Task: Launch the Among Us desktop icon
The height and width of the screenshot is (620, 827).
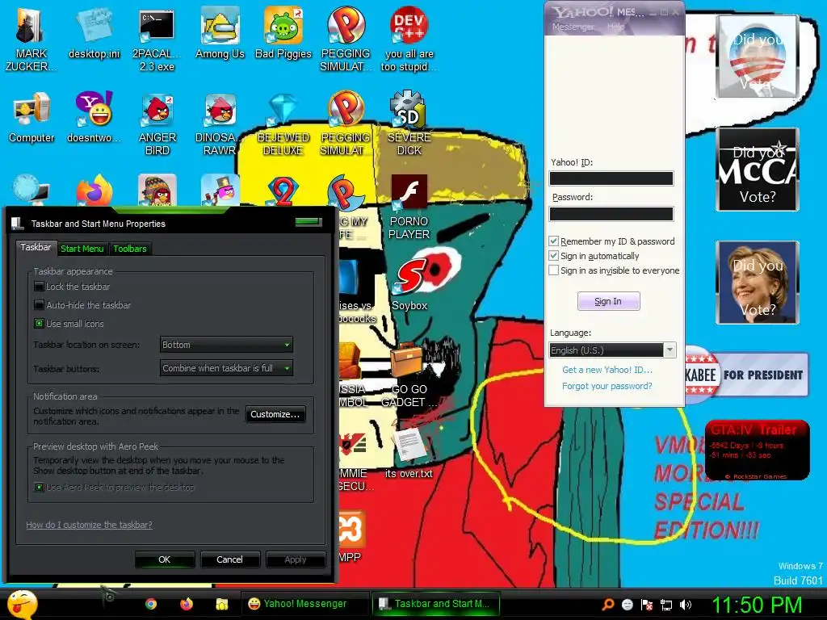Action: (220, 33)
